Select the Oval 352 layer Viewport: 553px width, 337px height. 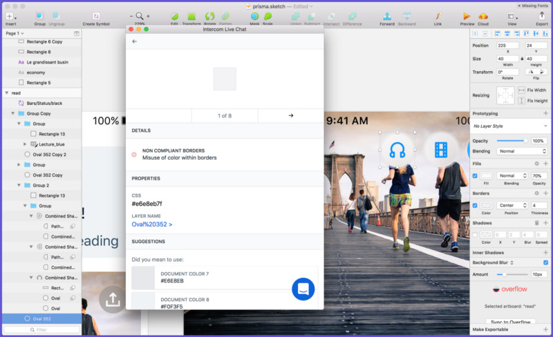pyautogui.click(x=41, y=318)
